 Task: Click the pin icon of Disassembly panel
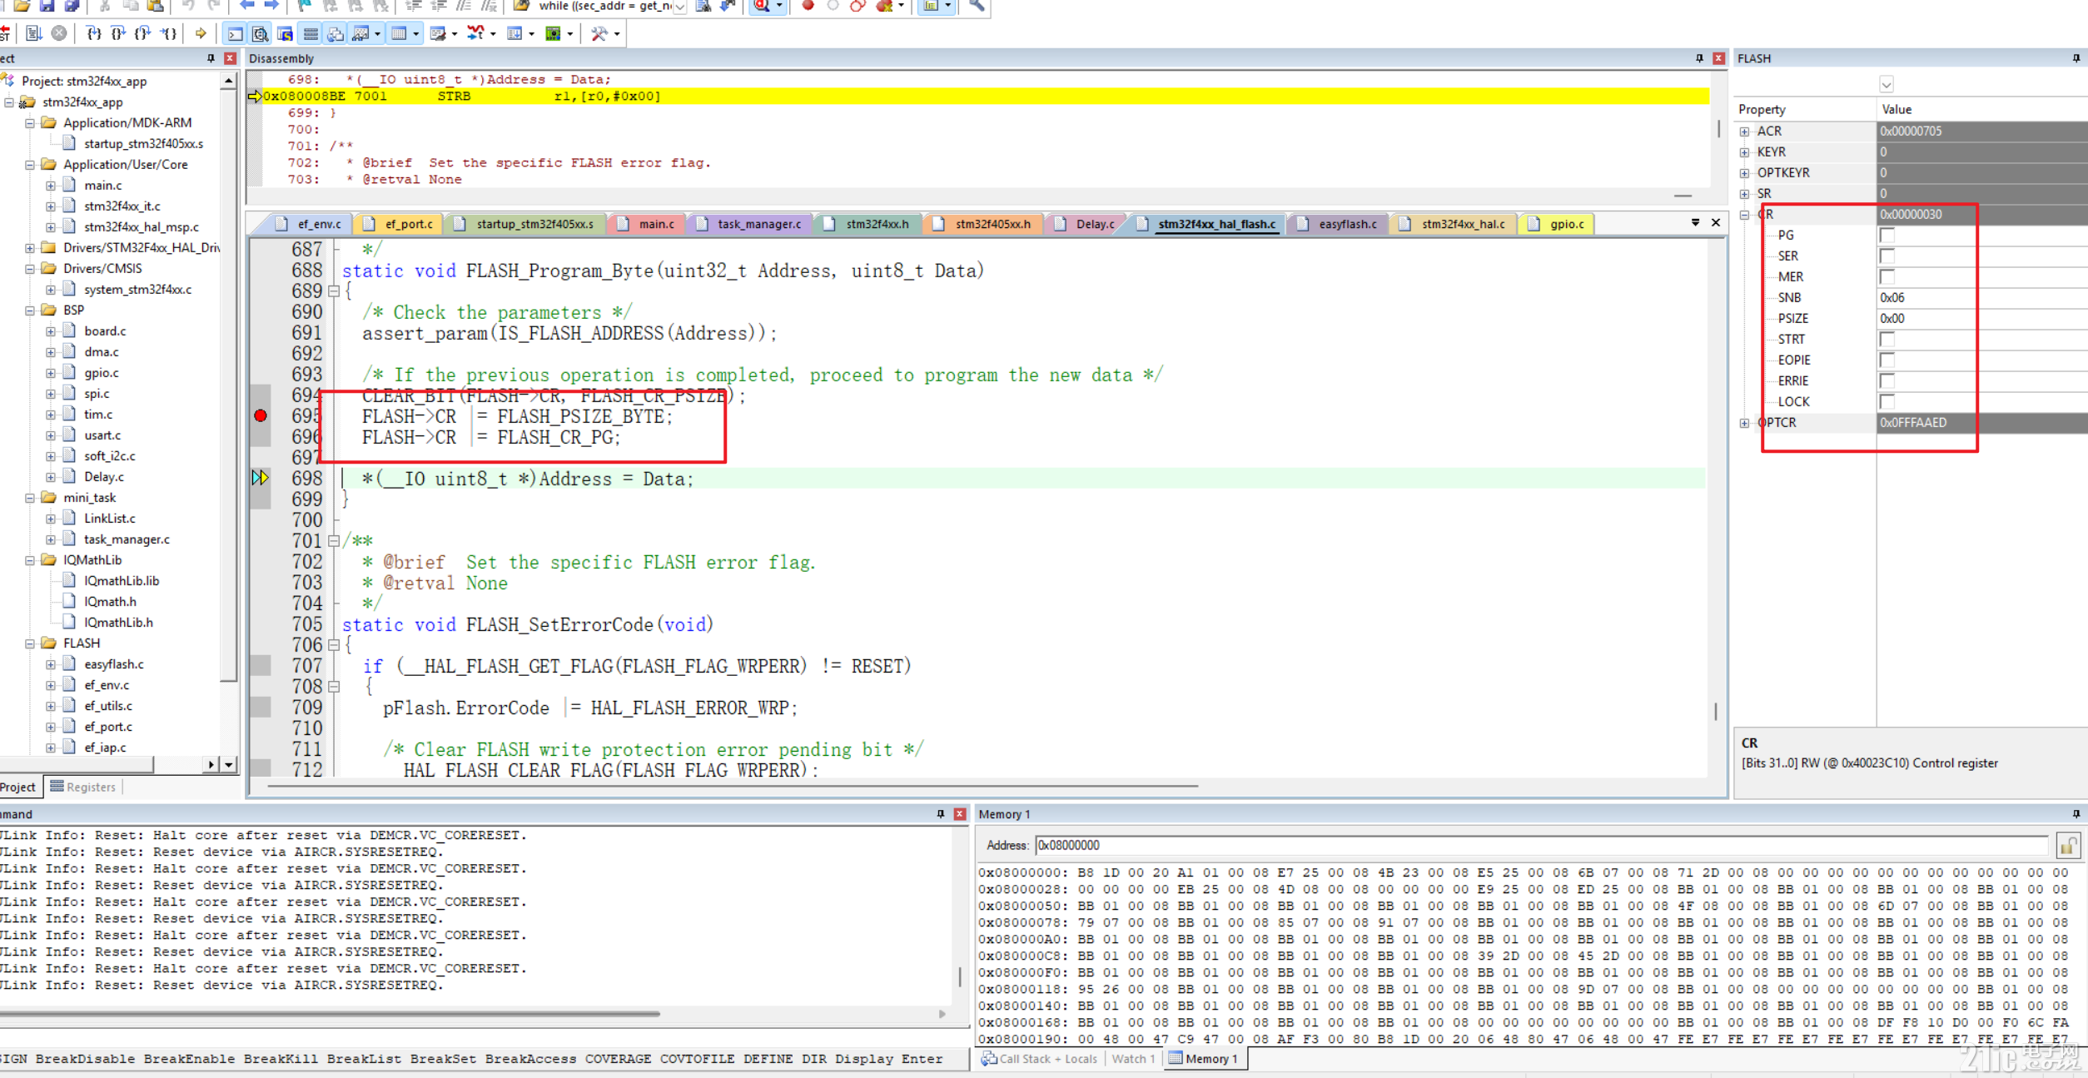1699,58
